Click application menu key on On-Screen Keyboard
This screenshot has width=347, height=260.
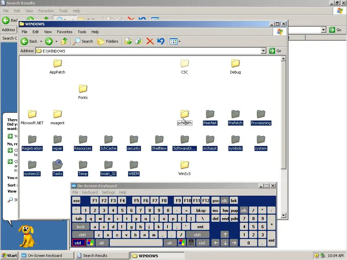point(191,243)
